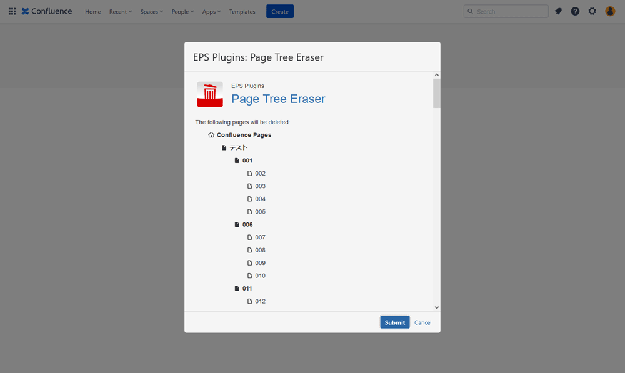Select page label 009
The height and width of the screenshot is (373, 625).
tap(260, 262)
